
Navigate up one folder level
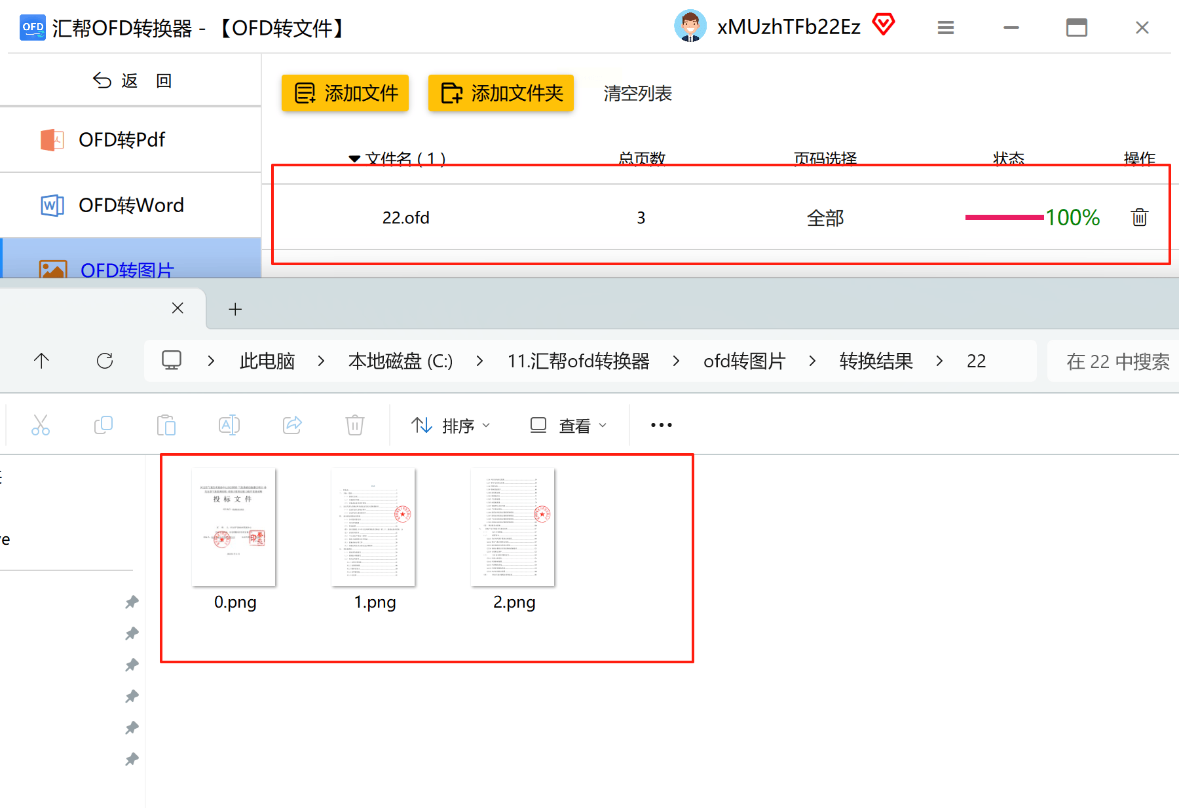(41, 361)
